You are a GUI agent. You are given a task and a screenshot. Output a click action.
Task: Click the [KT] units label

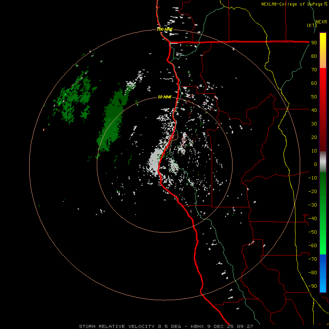click(x=312, y=25)
